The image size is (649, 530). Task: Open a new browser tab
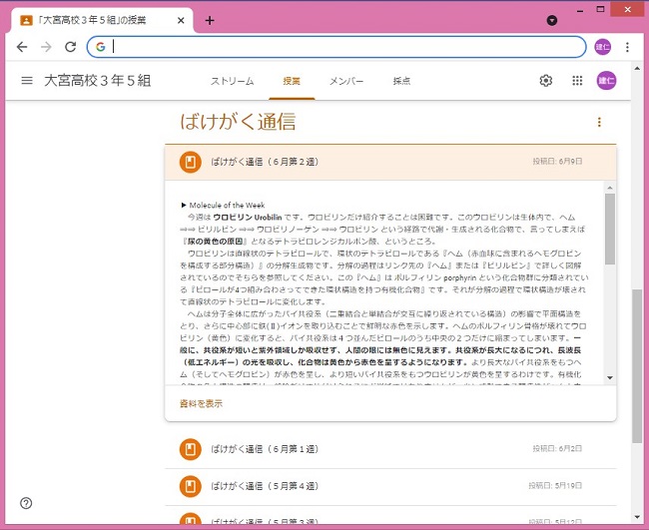(210, 20)
